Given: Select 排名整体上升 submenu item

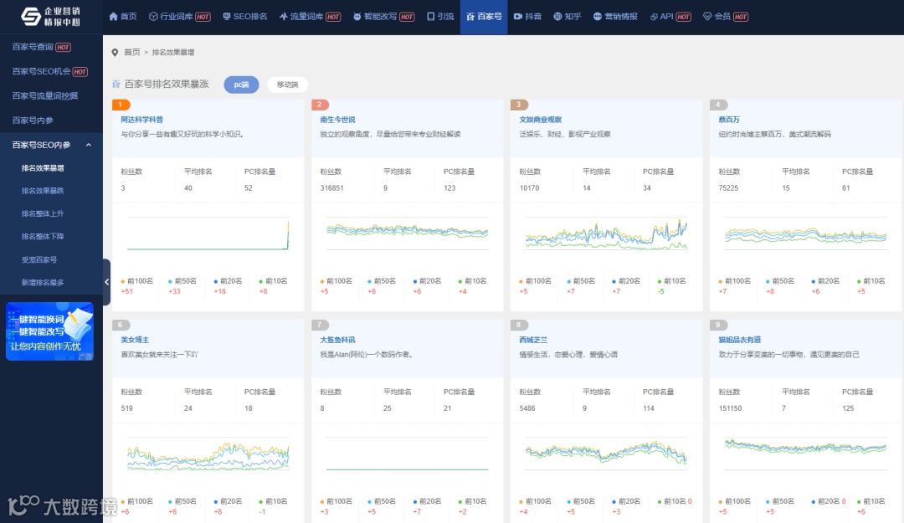Looking at the screenshot, I should (43, 213).
